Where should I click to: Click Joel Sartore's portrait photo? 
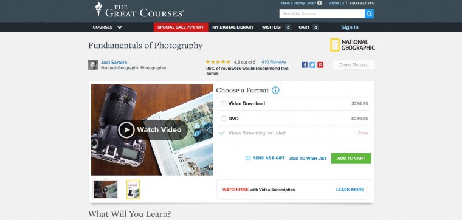point(93,65)
